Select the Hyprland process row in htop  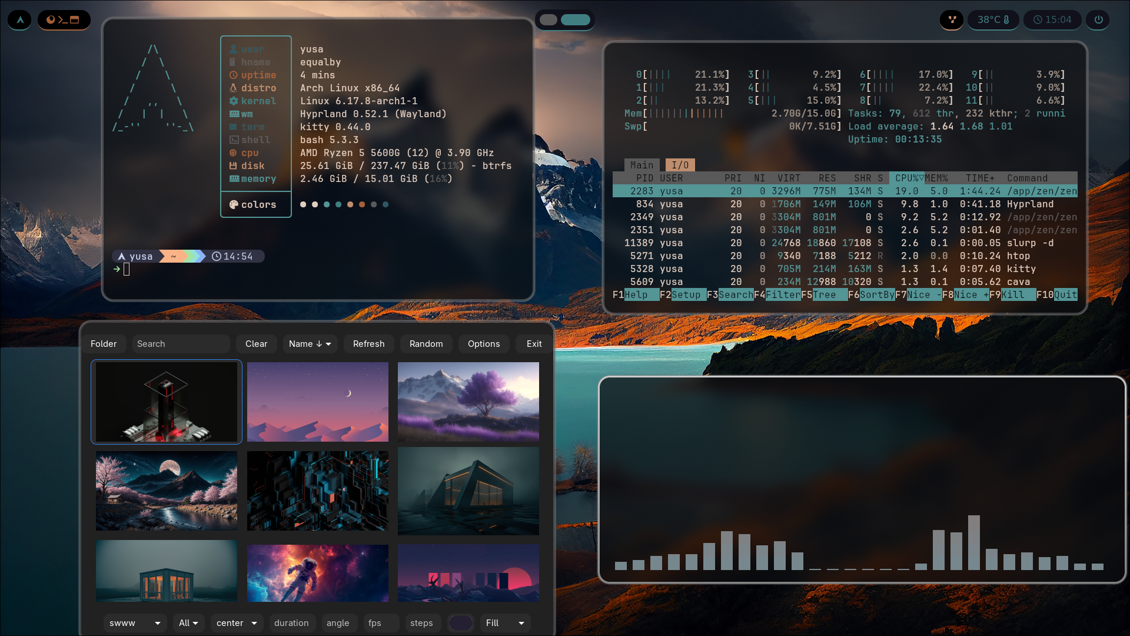pyautogui.click(x=845, y=204)
